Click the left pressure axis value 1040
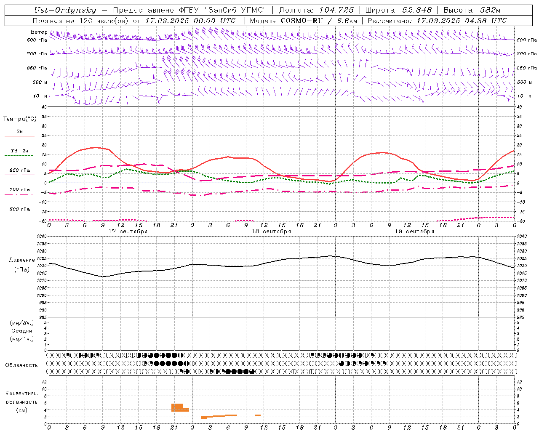 (x=41, y=237)
